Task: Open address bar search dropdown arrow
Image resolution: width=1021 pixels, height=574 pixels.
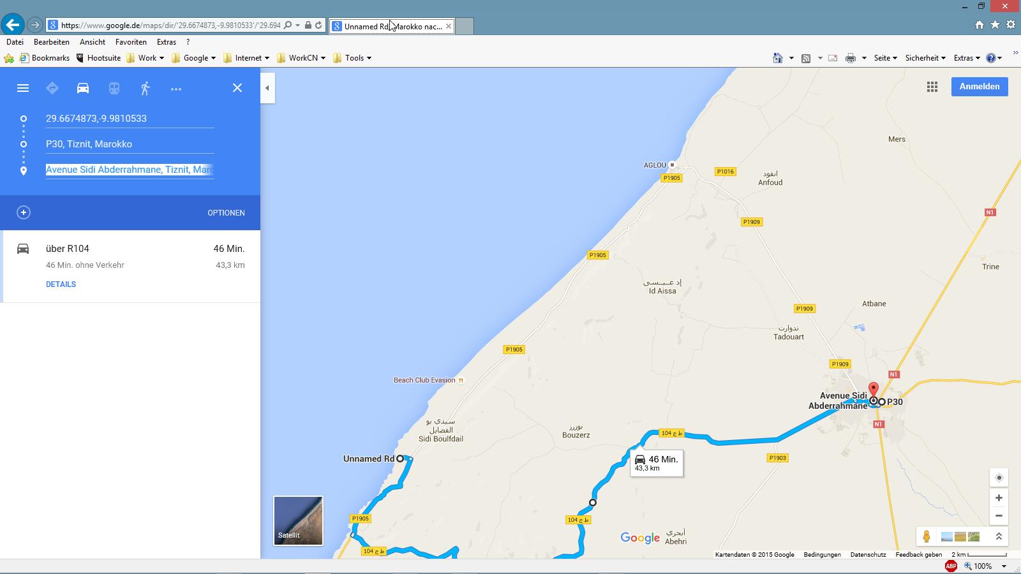Action: point(297,26)
